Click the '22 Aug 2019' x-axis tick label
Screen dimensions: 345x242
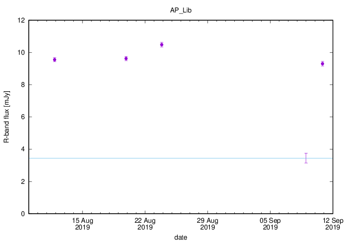click(x=145, y=224)
